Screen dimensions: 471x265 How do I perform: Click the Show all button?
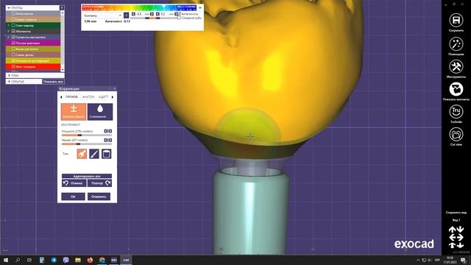click(x=53, y=82)
